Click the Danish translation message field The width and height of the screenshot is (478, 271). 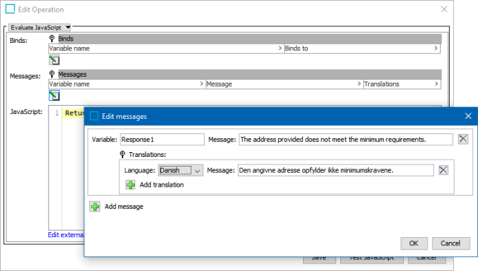click(x=335, y=170)
